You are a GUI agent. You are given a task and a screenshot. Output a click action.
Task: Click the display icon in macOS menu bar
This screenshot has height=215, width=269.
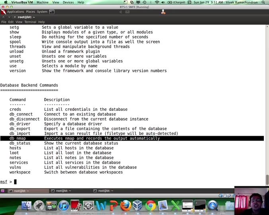[138, 2]
